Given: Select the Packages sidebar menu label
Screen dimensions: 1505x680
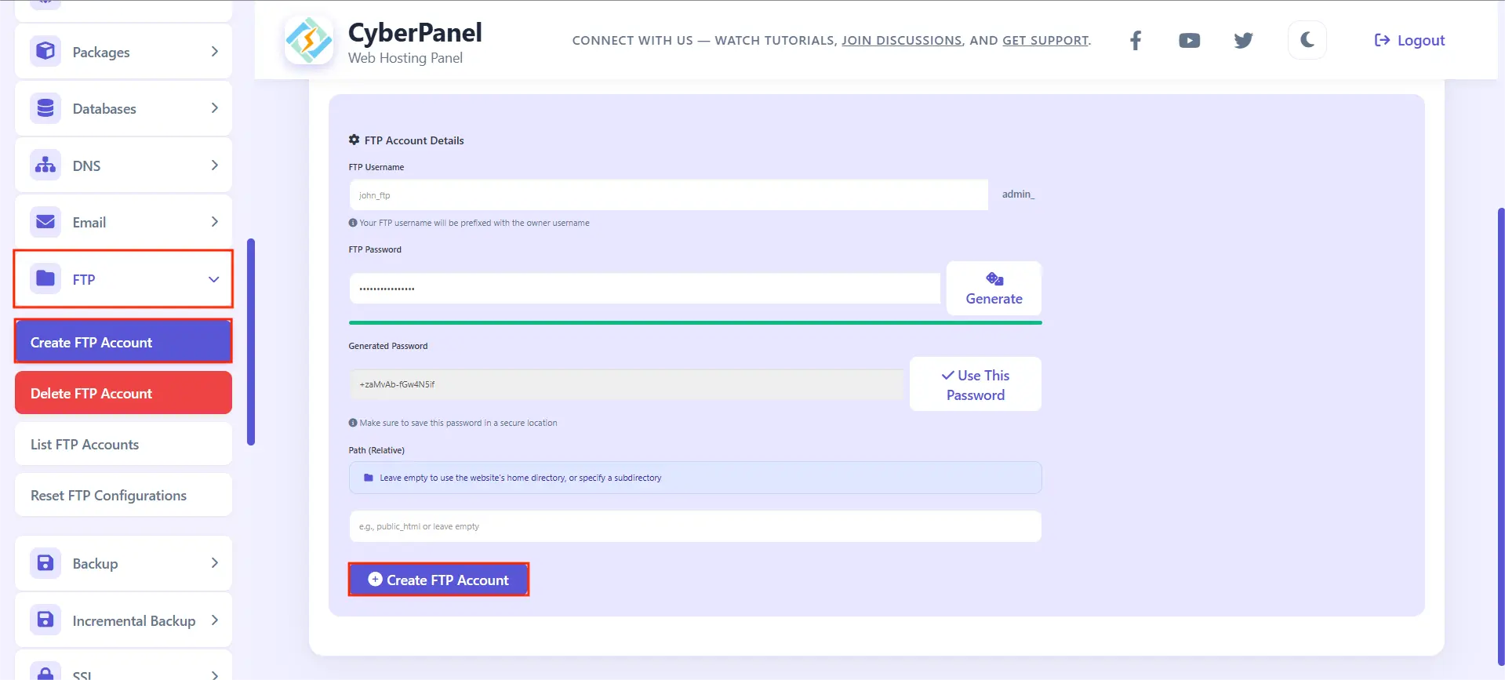Looking at the screenshot, I should [101, 53].
